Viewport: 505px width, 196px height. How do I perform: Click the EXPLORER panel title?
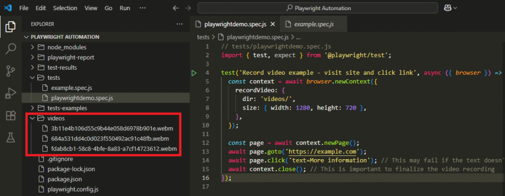coord(42,24)
